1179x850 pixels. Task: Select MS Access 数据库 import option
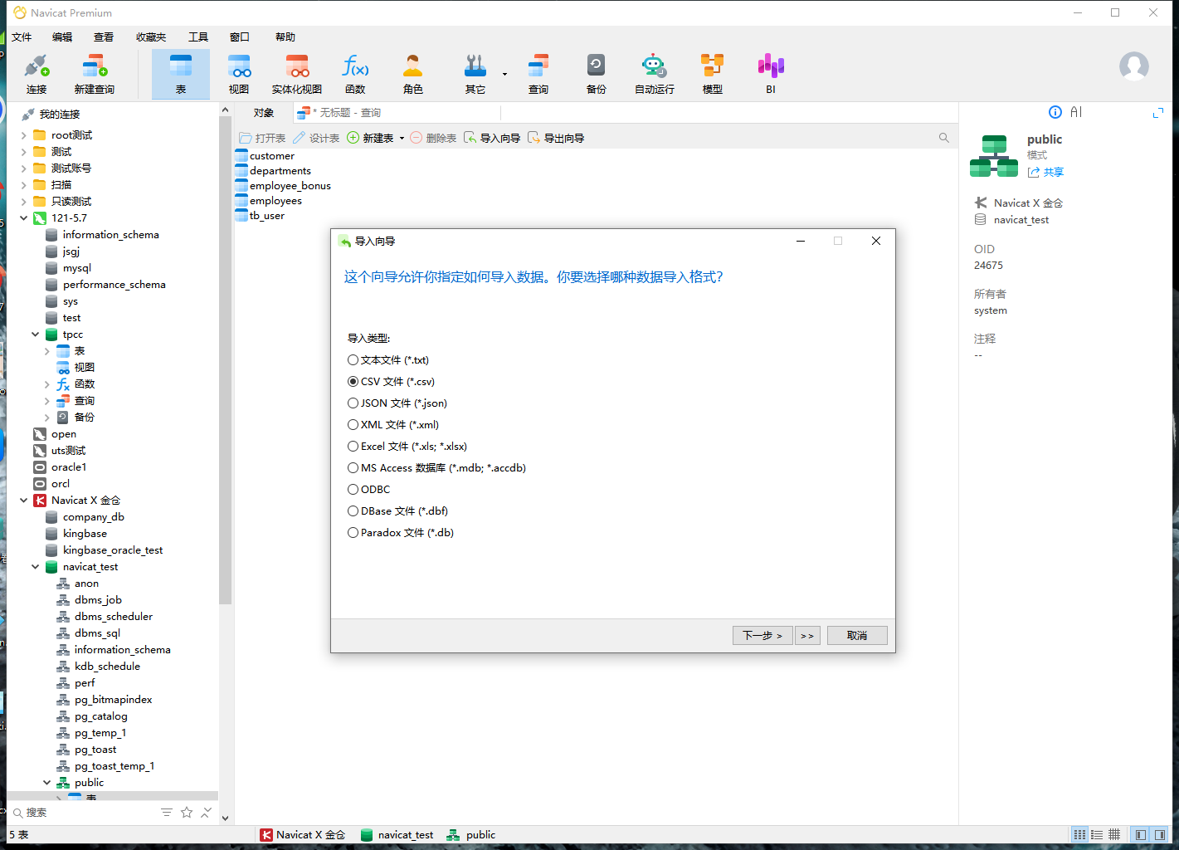point(436,468)
